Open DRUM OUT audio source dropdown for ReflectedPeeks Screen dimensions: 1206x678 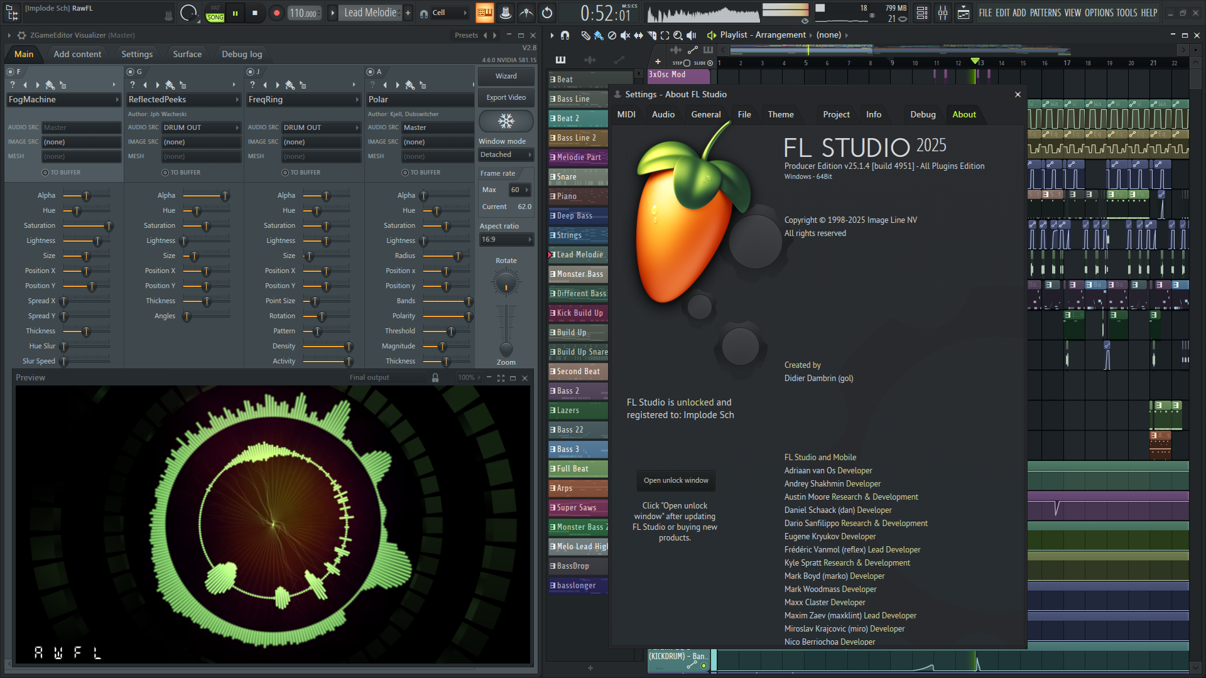pos(202,127)
